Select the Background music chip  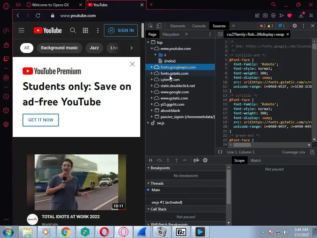[59, 48]
